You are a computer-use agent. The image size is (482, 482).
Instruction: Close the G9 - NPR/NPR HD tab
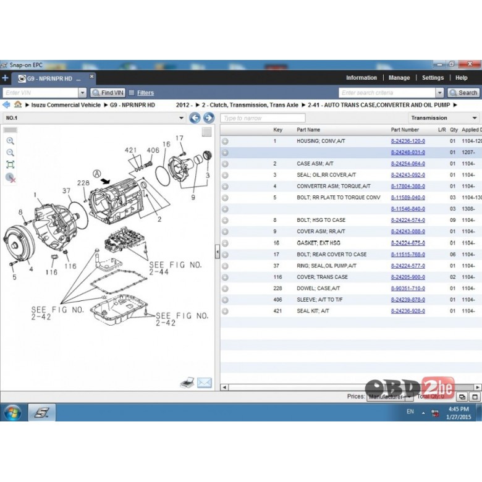[91, 76]
